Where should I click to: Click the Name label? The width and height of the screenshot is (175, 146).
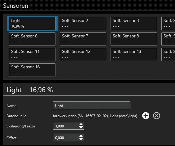(11, 106)
